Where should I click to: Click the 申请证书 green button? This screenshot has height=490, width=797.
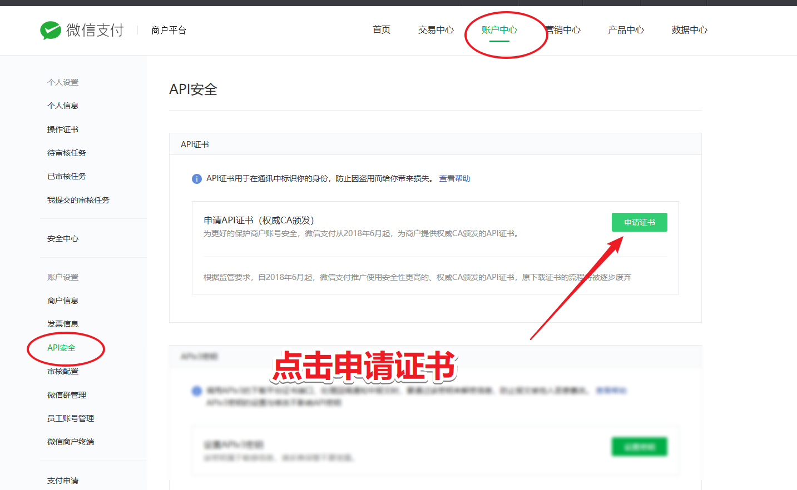(x=640, y=222)
